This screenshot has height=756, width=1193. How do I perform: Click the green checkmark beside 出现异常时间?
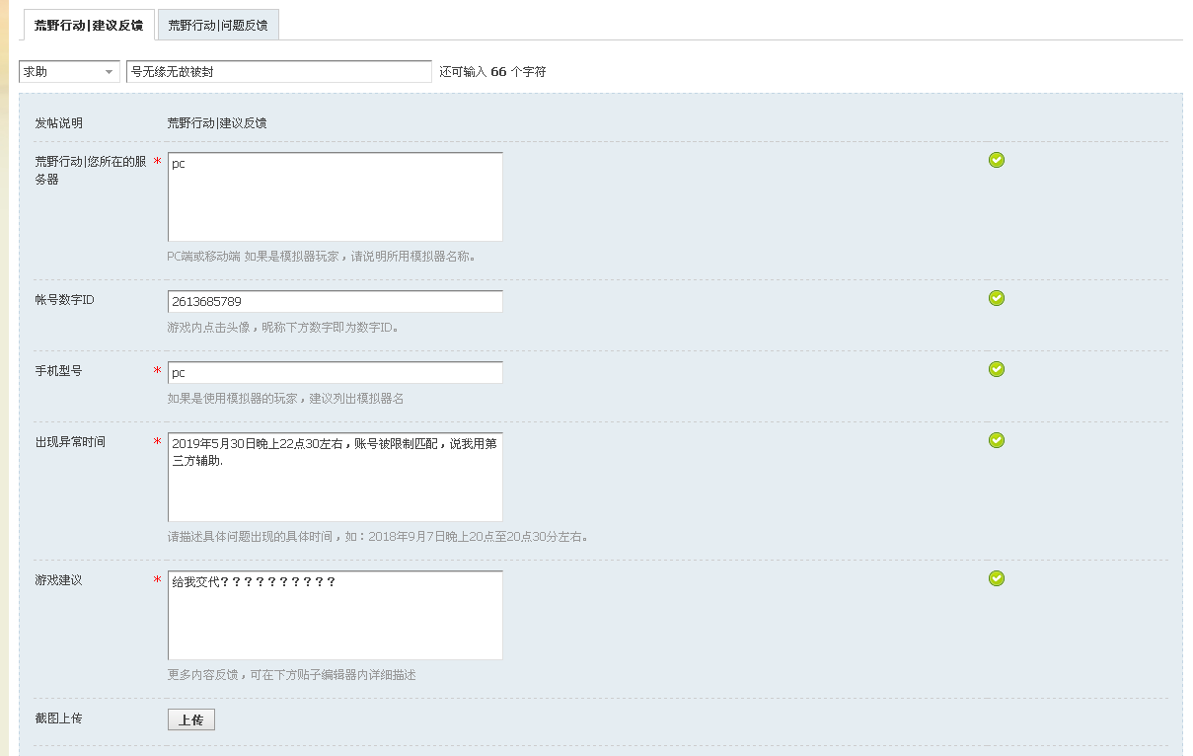coord(997,440)
